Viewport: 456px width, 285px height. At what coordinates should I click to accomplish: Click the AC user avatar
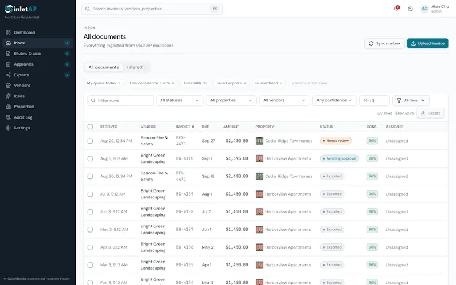click(424, 9)
